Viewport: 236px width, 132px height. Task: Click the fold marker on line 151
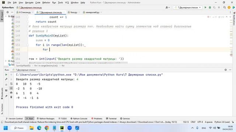(28, 45)
